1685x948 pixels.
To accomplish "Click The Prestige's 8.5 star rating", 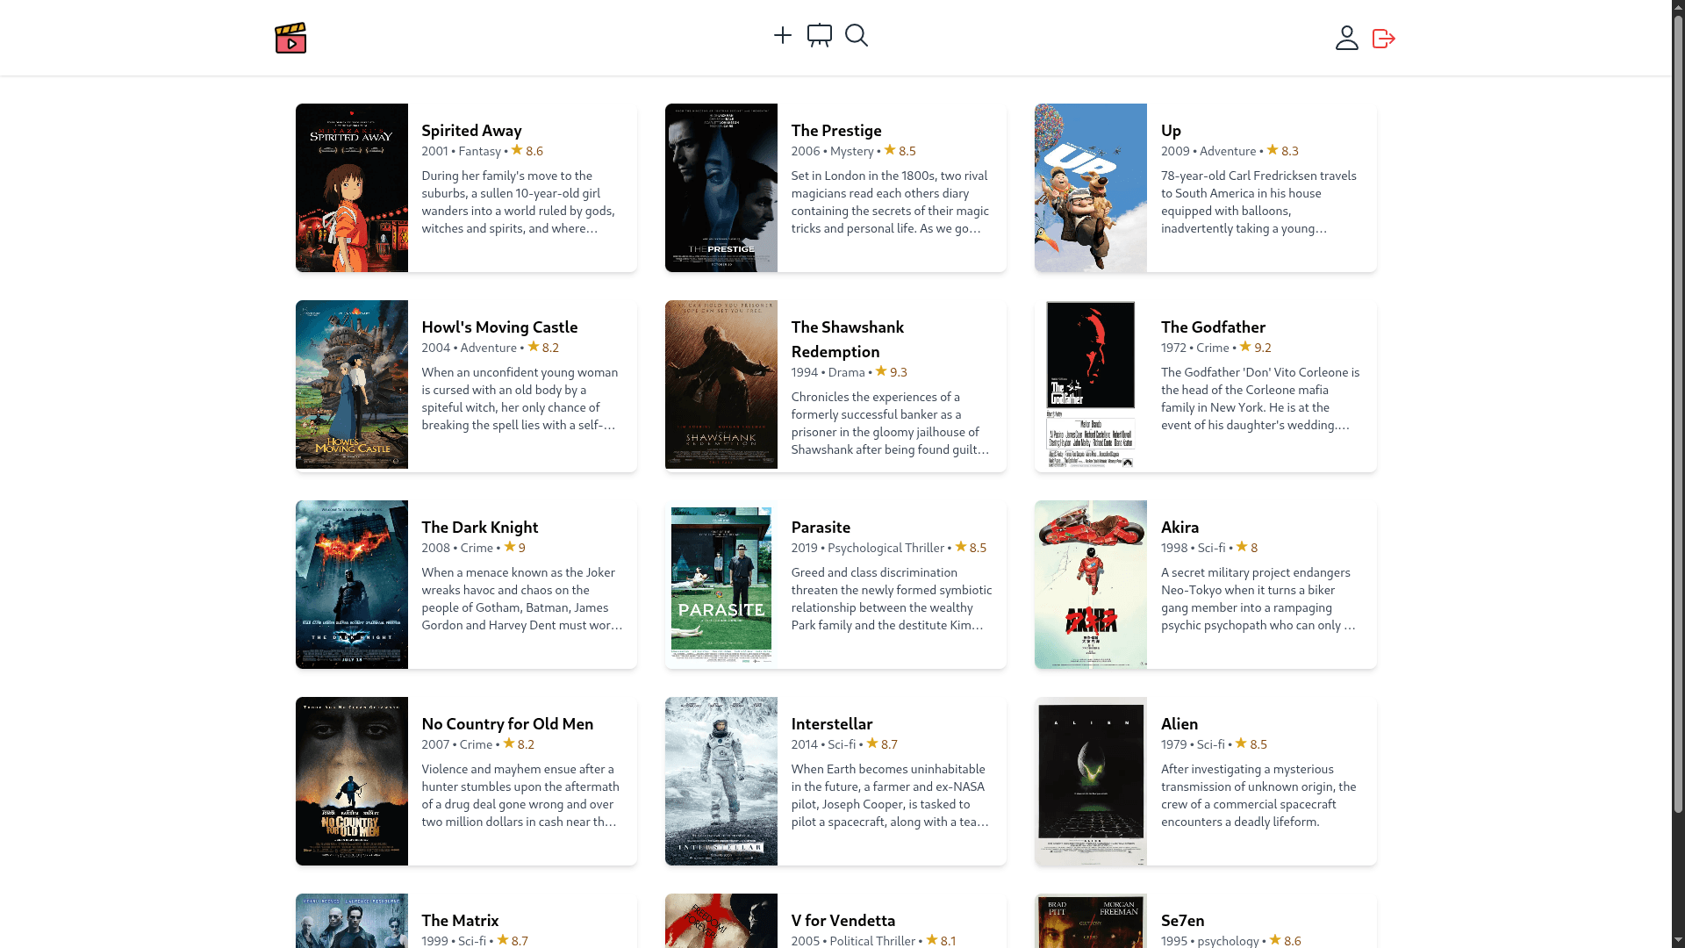I will click(x=900, y=151).
